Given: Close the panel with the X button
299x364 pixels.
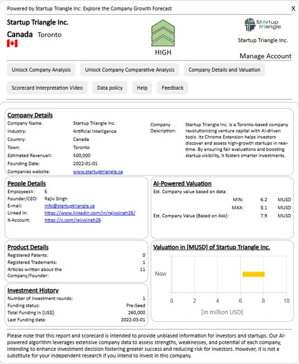Looking at the screenshot, I should 293,9.
